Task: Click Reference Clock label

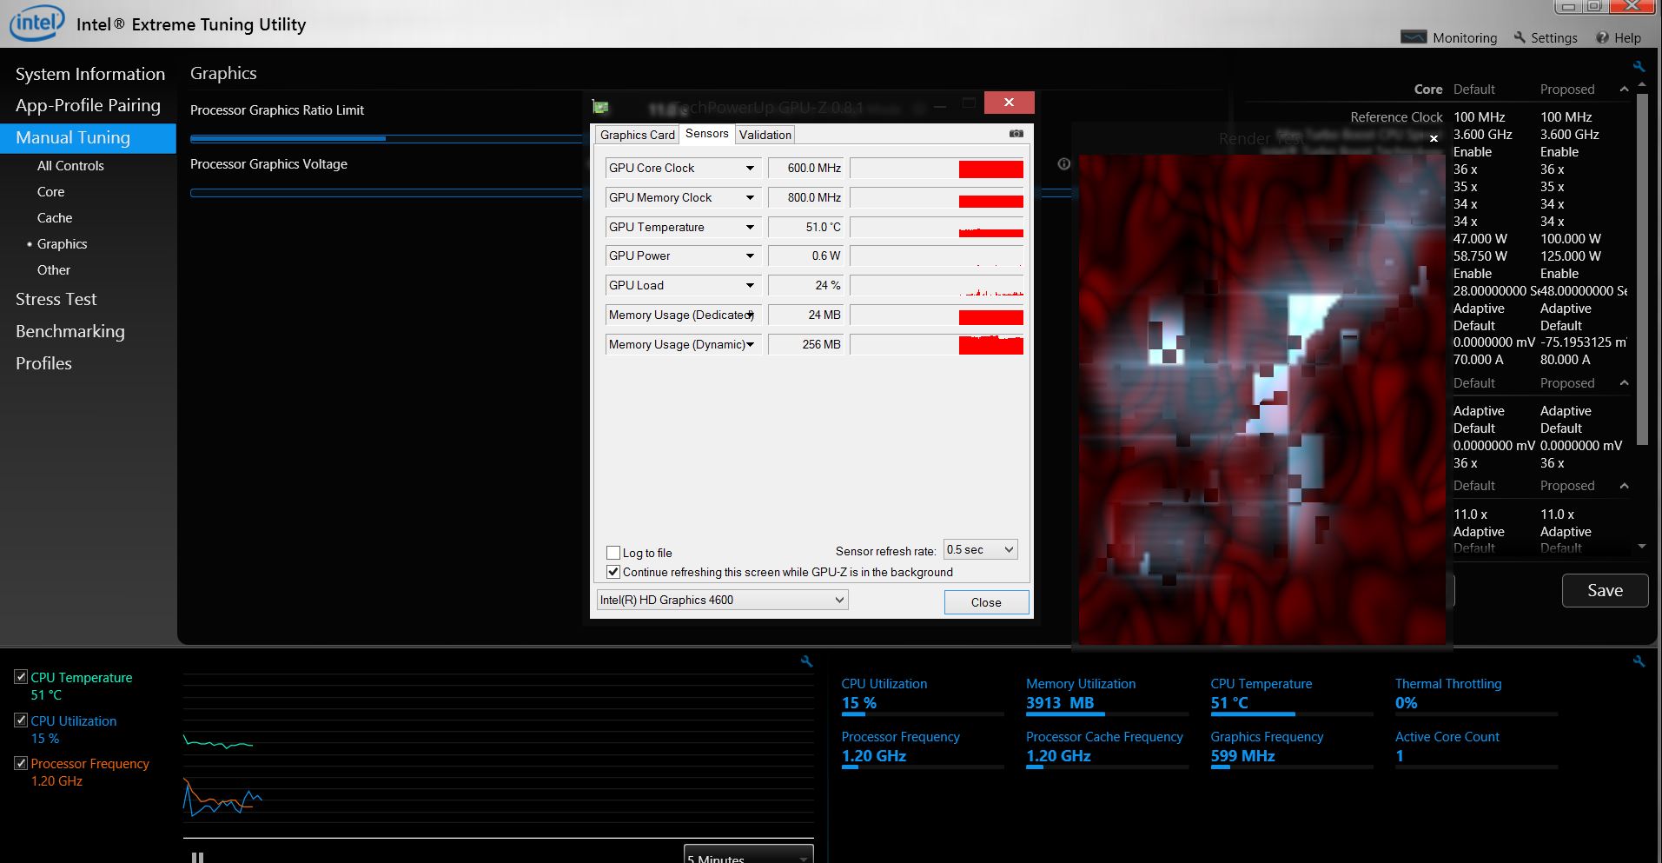Action: click(x=1396, y=116)
